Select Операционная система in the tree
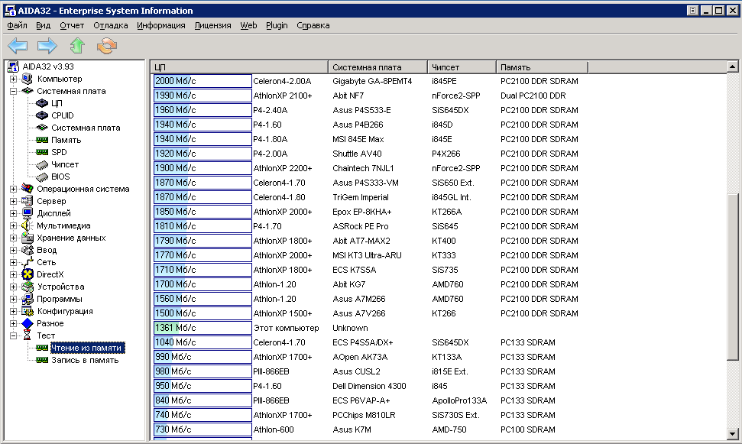 83,189
